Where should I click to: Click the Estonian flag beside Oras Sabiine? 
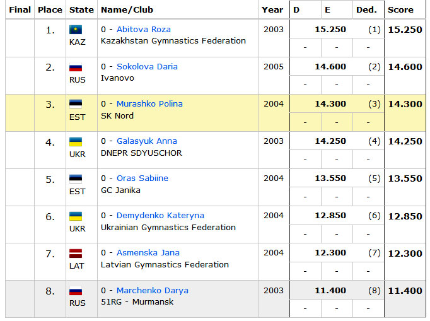point(76,178)
